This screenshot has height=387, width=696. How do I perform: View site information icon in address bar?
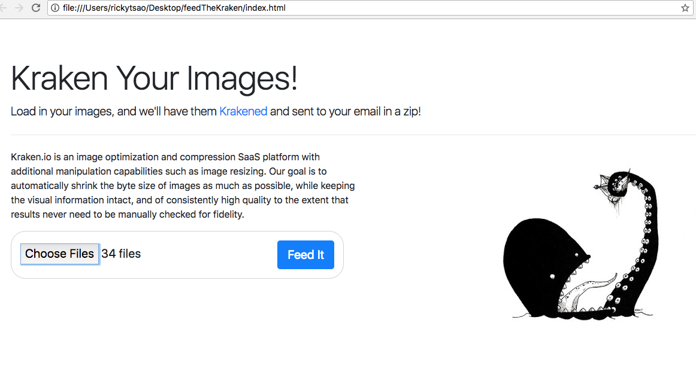55,8
